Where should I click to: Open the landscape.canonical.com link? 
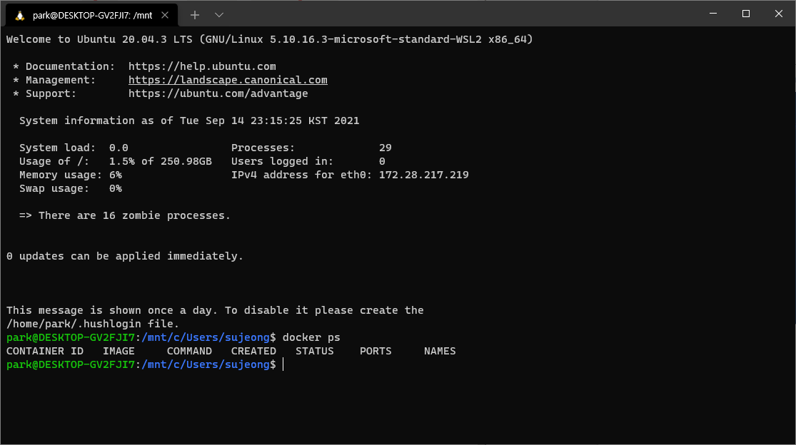227,80
